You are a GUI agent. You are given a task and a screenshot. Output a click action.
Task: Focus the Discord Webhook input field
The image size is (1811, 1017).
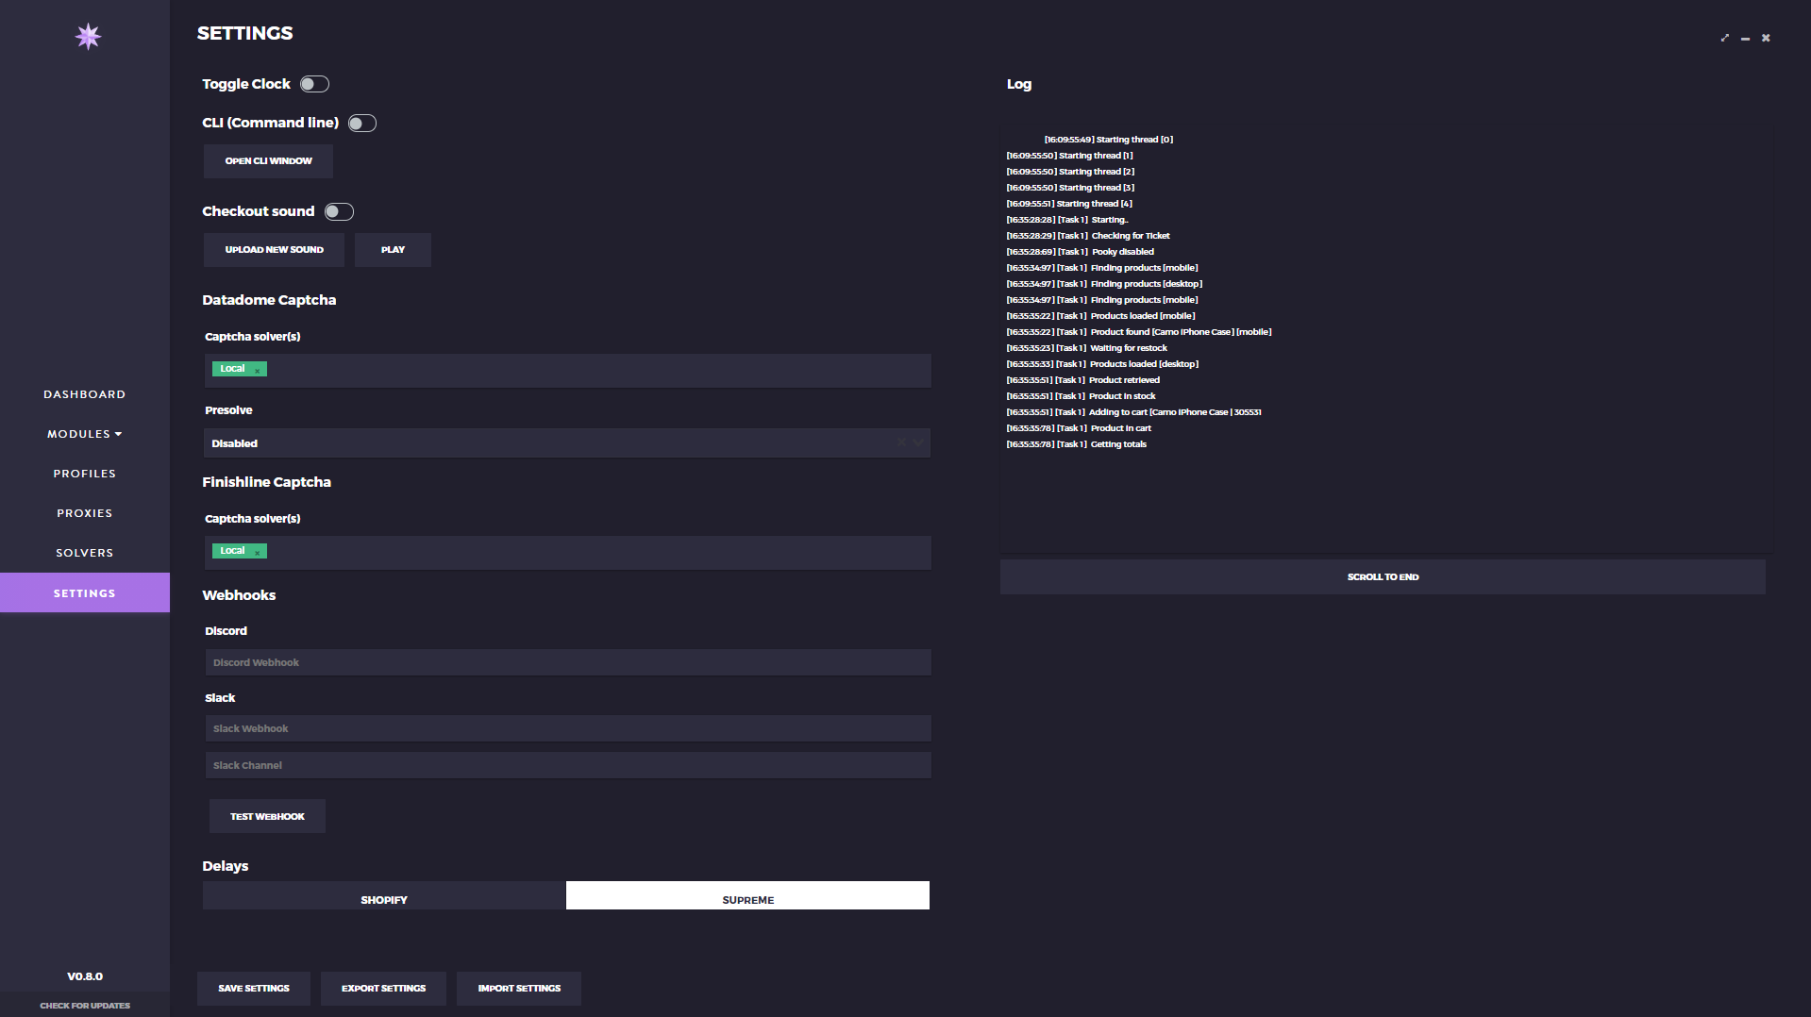567,662
